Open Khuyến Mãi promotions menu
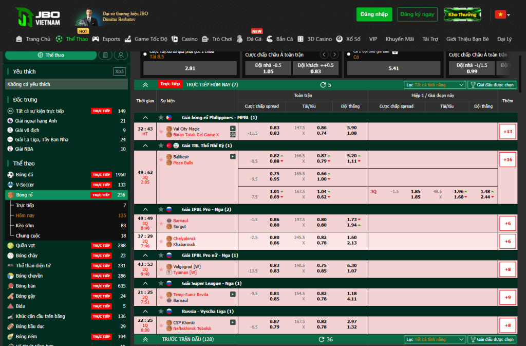Viewport: 526px width, 346px height. (400, 39)
